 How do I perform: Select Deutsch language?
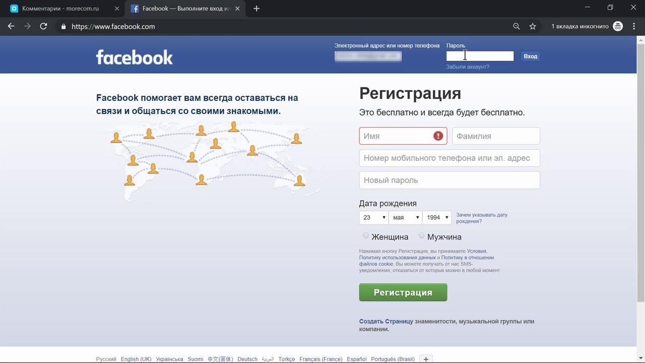[x=247, y=359]
